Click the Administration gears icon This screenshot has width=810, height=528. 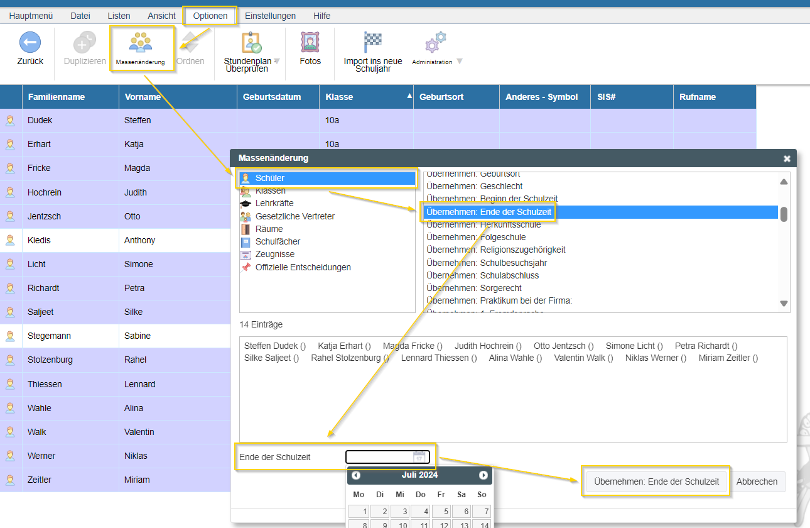[435, 43]
